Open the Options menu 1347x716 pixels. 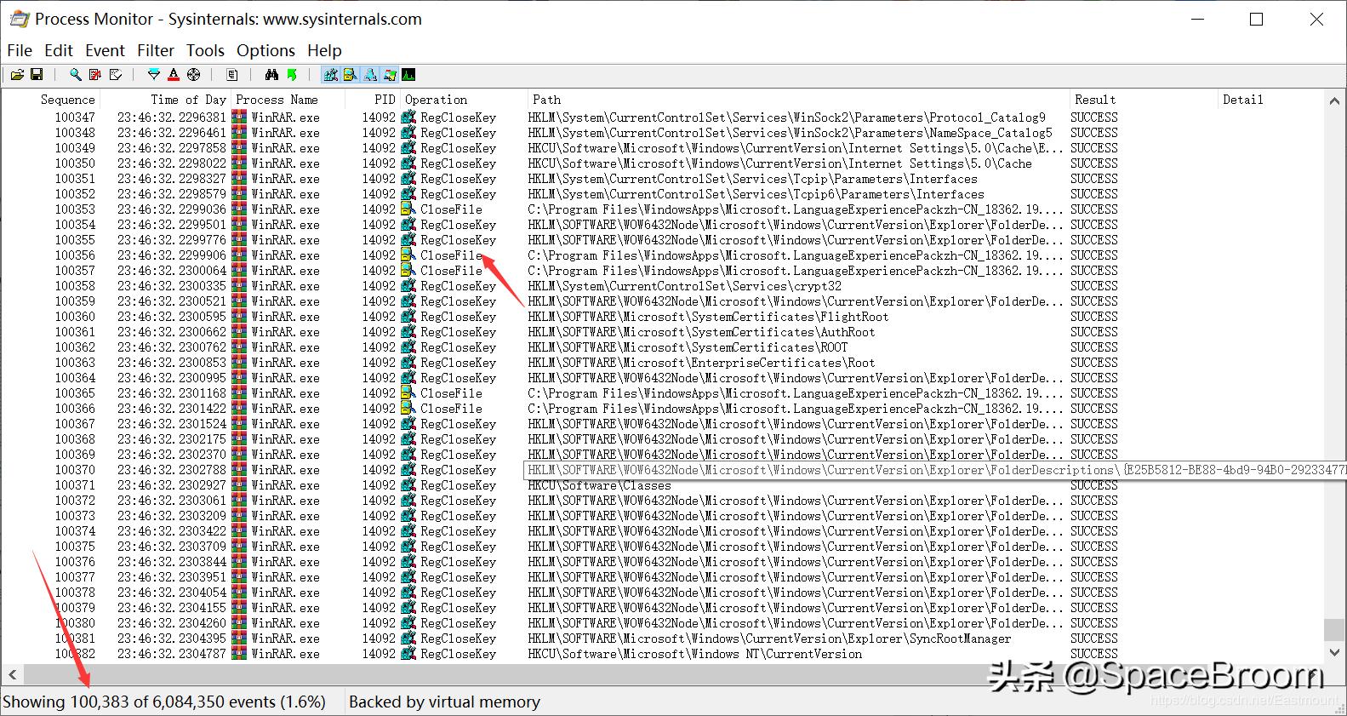(265, 50)
